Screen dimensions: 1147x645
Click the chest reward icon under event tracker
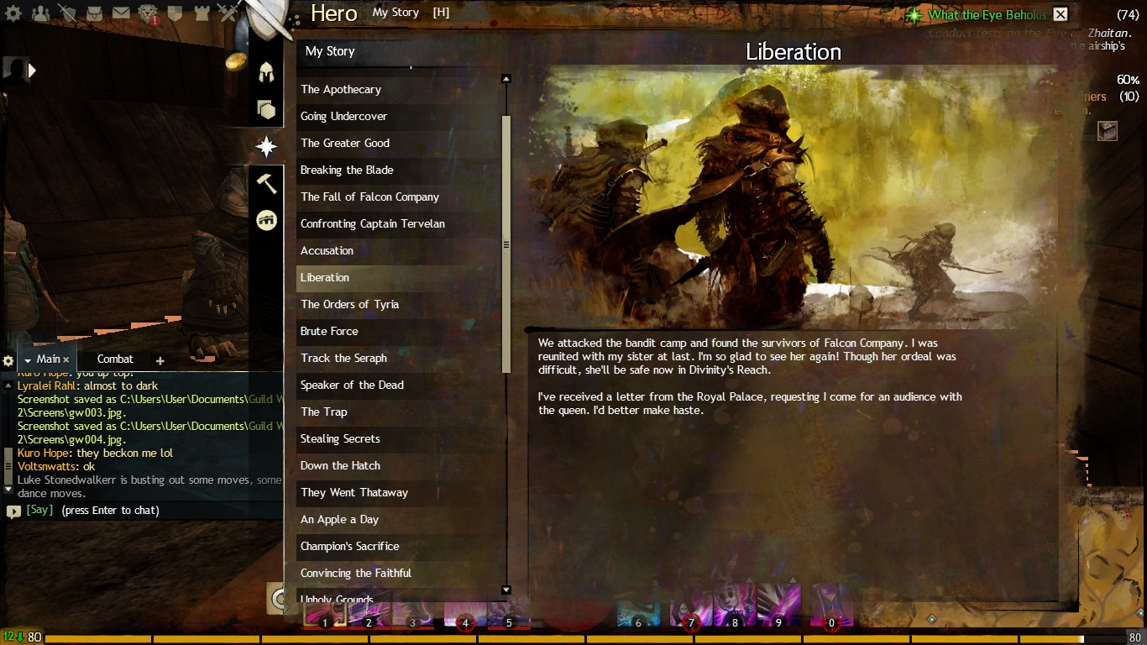point(1108,130)
